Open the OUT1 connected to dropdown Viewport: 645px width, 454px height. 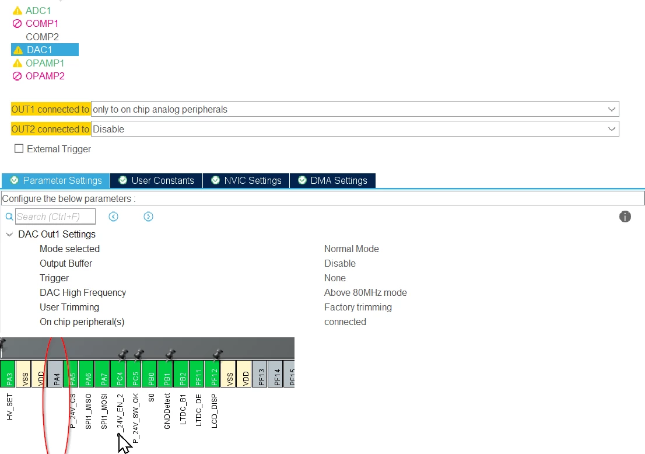[x=355, y=109]
